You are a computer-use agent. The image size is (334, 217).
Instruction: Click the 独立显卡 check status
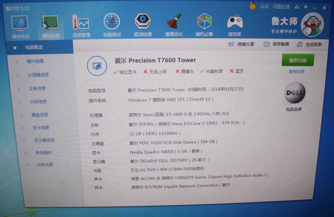click(125, 72)
